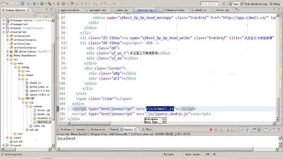Switch to springmvc.xml editor tab
283x159 pixels.
[x=98, y=10]
